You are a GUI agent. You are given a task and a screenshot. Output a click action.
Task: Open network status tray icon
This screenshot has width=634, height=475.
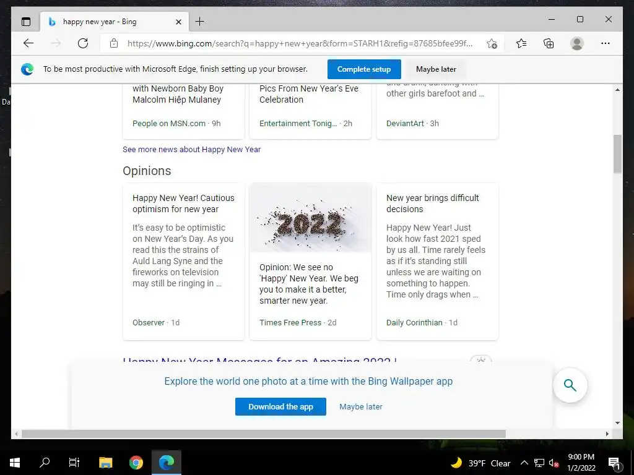(x=539, y=463)
